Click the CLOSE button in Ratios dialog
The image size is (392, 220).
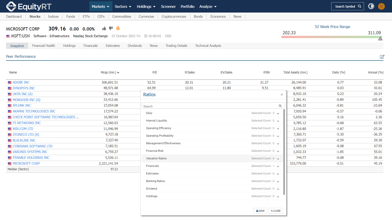tap(276, 211)
